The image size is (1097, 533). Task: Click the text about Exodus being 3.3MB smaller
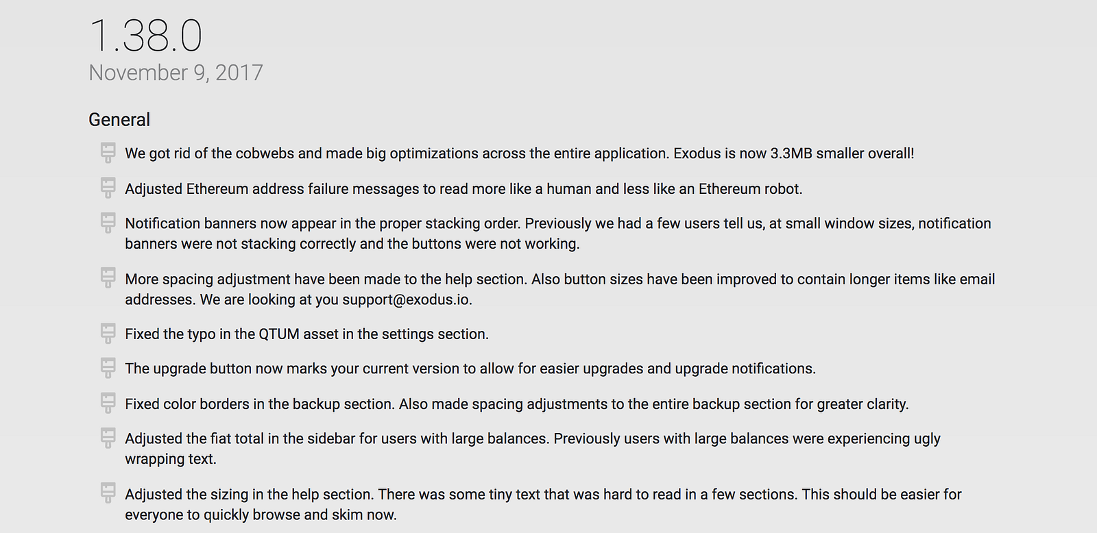pyautogui.click(x=794, y=153)
